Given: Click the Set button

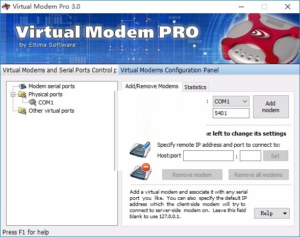Looking at the screenshot, I should pyautogui.click(x=276, y=156).
